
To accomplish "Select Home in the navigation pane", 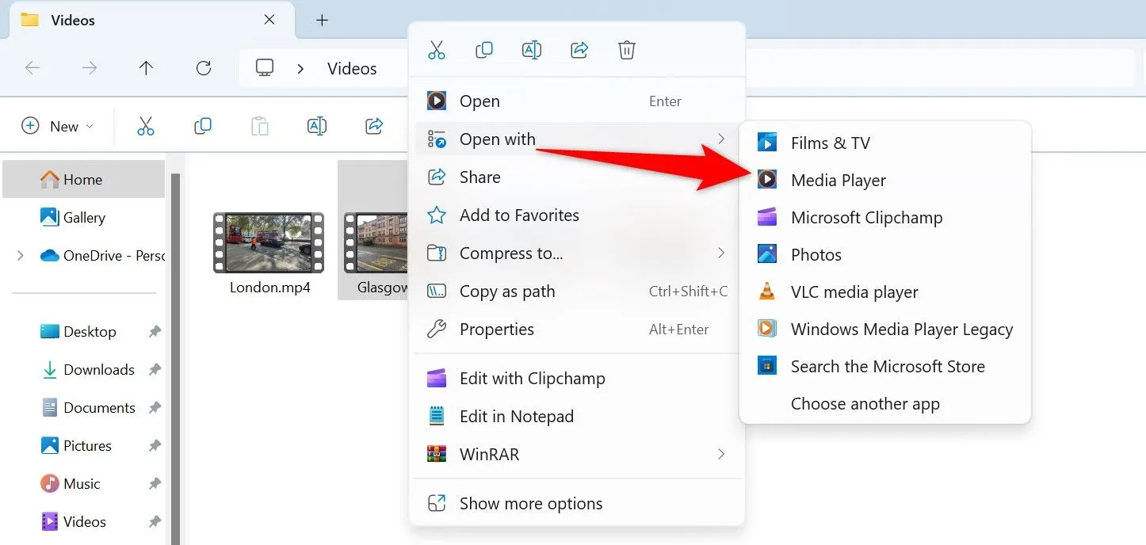I will point(84,179).
